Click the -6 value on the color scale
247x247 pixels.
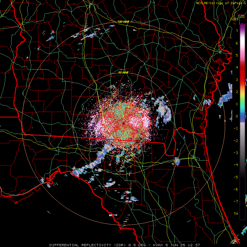[236, 189]
